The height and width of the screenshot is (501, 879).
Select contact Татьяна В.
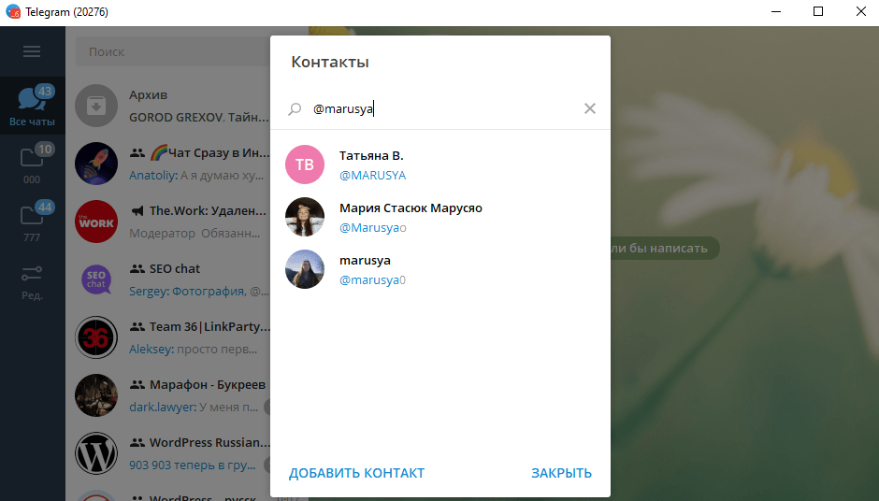pos(439,165)
